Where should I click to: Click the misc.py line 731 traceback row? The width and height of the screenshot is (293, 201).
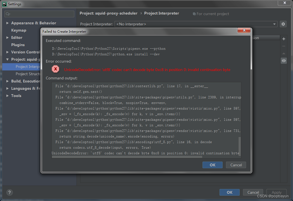[x=148, y=131]
